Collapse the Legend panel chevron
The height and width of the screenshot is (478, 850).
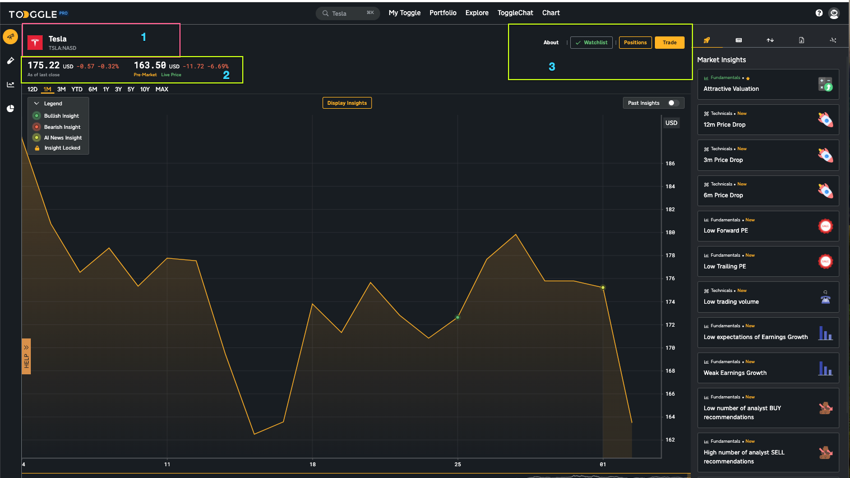coord(36,104)
